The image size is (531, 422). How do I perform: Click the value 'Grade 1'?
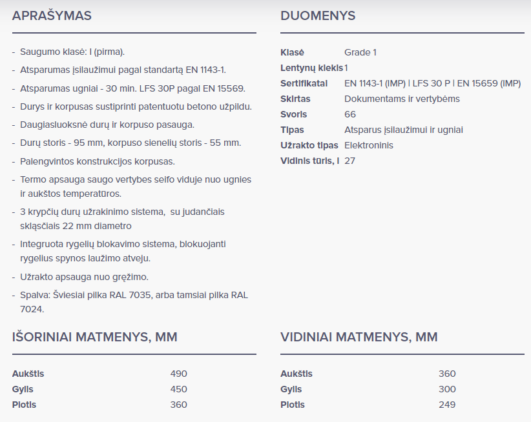360,52
